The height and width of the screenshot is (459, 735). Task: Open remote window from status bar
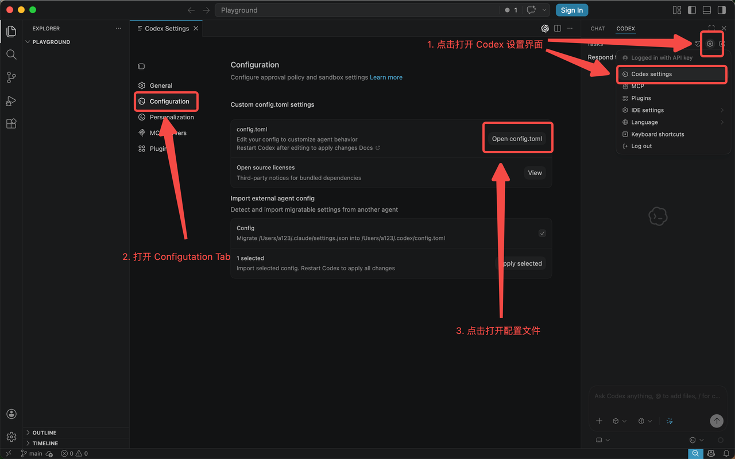coord(8,453)
